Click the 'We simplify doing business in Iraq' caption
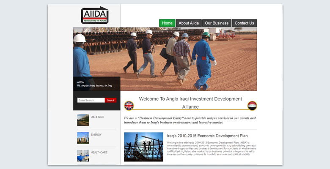The image size is (330, 169). click(94, 86)
